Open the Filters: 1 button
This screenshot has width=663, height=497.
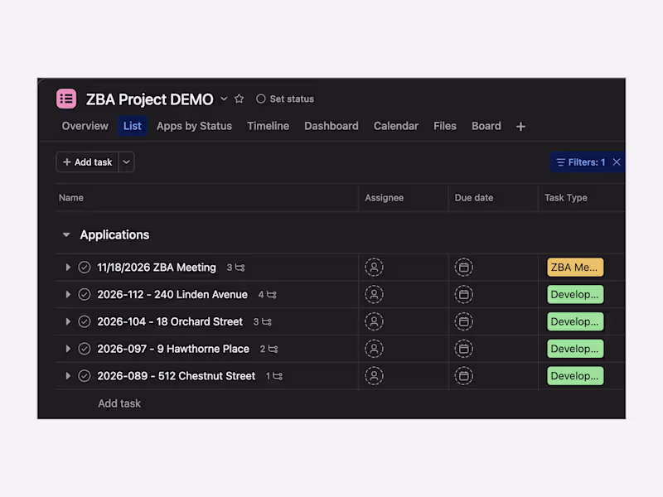tap(581, 162)
